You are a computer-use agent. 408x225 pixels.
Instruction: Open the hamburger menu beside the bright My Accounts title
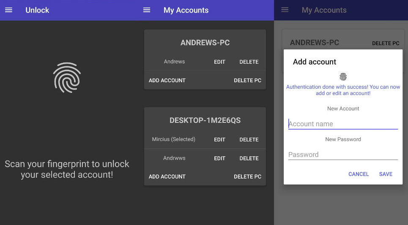pyautogui.click(x=147, y=10)
